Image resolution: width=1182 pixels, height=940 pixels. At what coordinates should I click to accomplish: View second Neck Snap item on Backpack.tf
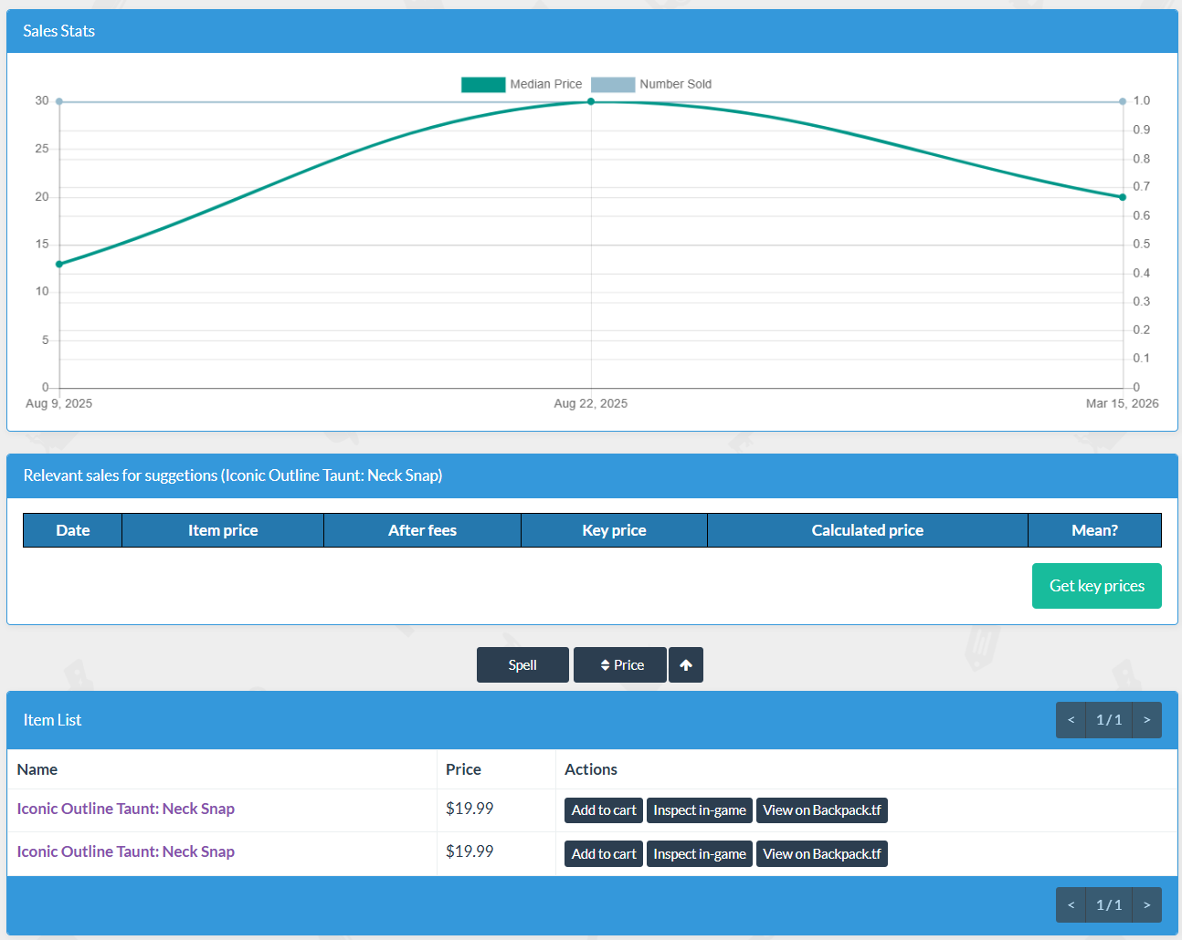click(x=822, y=854)
